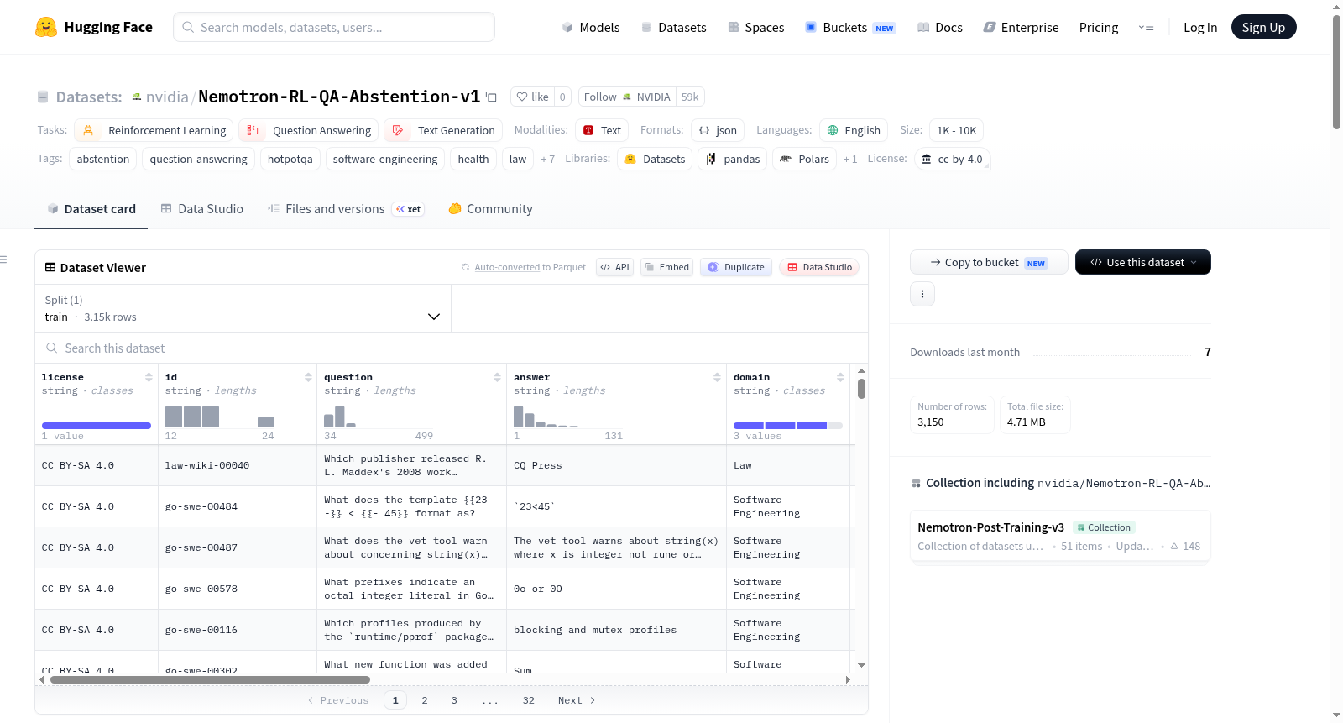This screenshot has height=723, width=1343.
Task: Go to the Next page of rows
Action: (x=577, y=700)
